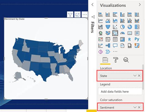Add a multi-row card visual
Screen dimensions: 145x112
tap(137, 33)
